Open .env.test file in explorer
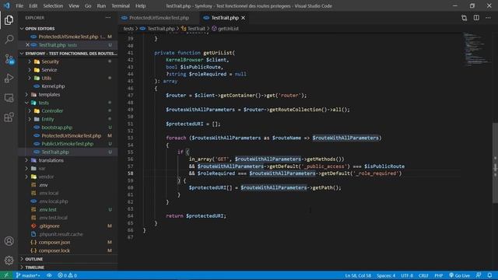498x280 pixels. [47, 209]
